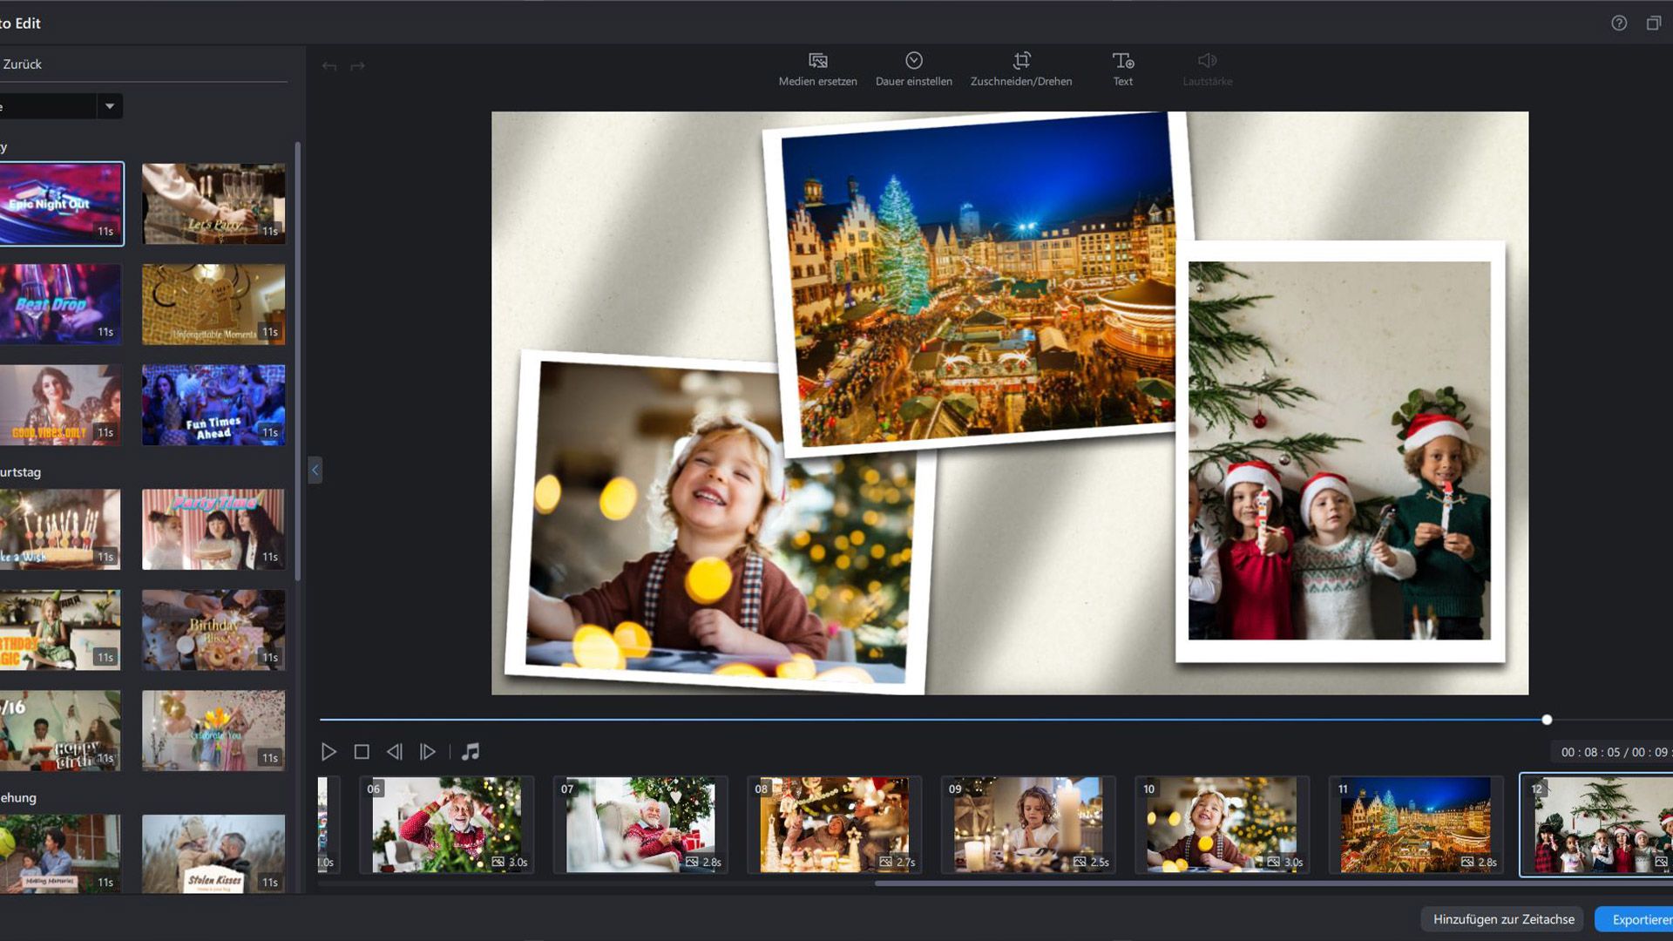Step forward one frame in preview
The height and width of the screenshot is (941, 1673).
[x=427, y=750]
